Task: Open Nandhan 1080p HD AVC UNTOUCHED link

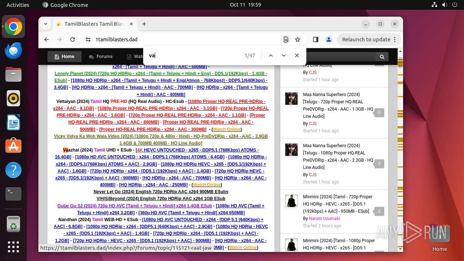Action: pos(159,223)
